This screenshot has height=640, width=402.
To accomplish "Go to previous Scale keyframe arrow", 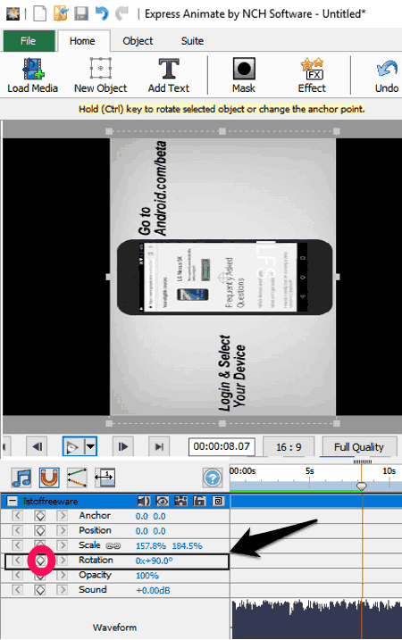I will 18,545.
